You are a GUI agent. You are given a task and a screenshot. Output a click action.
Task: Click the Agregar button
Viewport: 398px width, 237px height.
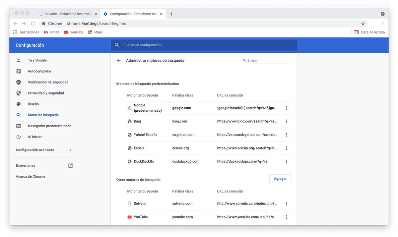pyautogui.click(x=280, y=179)
